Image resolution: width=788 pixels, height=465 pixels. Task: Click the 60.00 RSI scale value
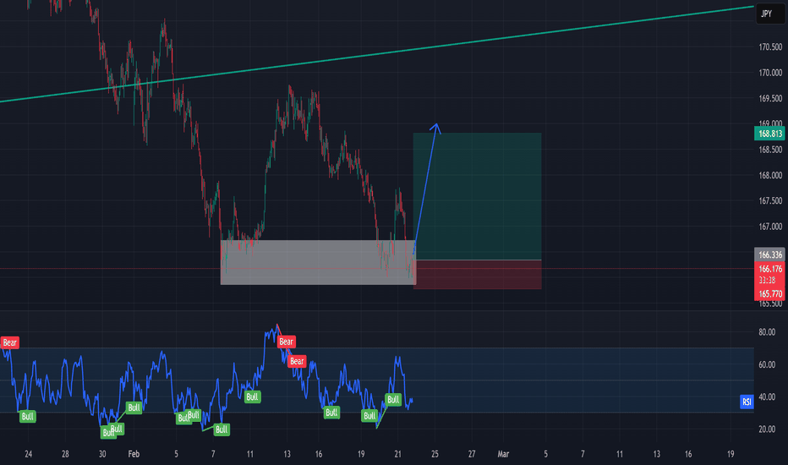767,365
